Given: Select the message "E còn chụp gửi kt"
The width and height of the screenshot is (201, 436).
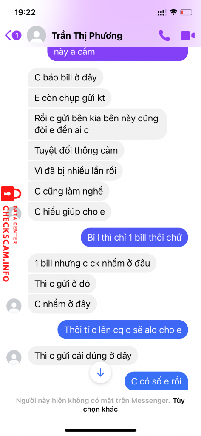Looking at the screenshot, I should coord(70,98).
